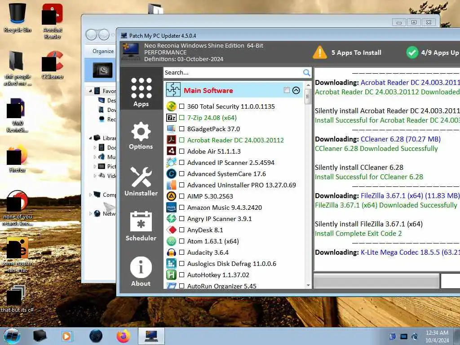The width and height of the screenshot is (460, 345).
Task: Click the search magnifier icon
Action: 306,72
